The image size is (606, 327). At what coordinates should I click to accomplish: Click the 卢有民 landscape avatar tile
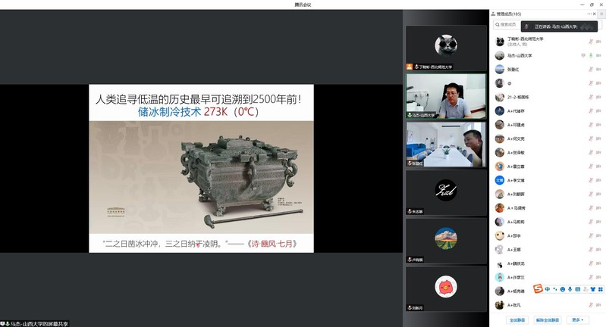(x=445, y=239)
